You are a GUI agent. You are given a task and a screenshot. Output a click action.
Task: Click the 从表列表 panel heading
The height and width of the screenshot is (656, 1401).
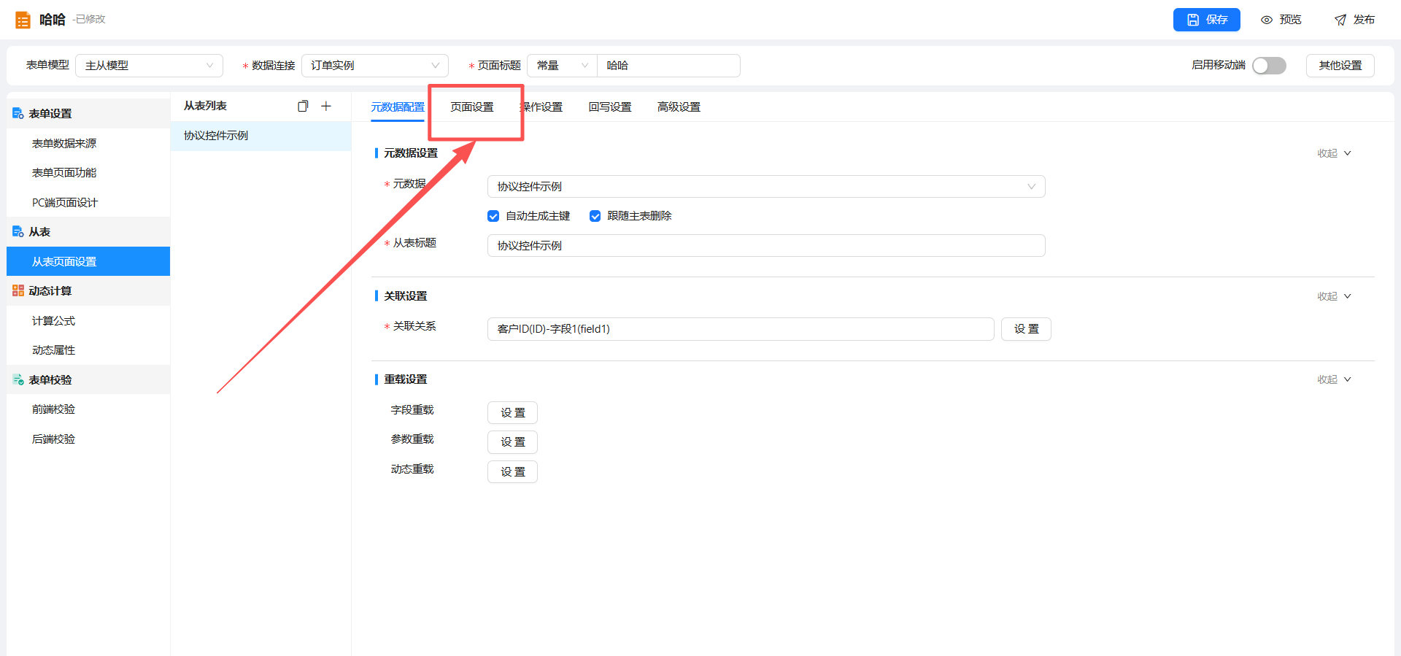205,106
